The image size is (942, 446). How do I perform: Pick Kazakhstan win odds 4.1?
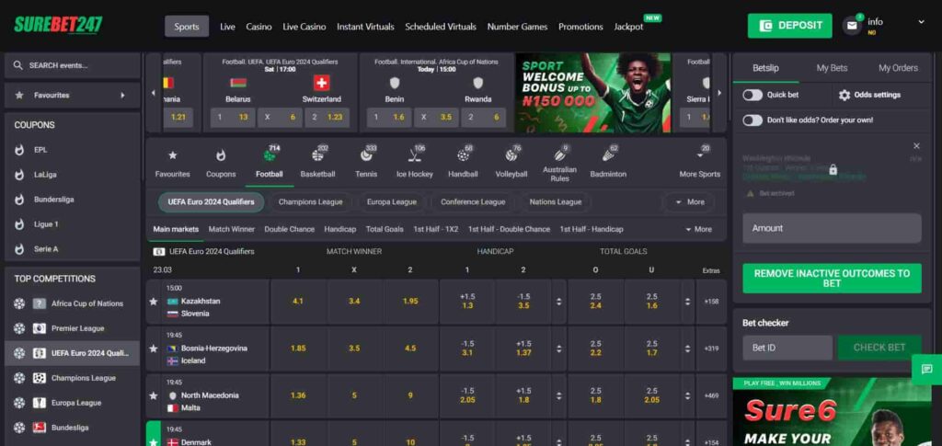pyautogui.click(x=298, y=302)
